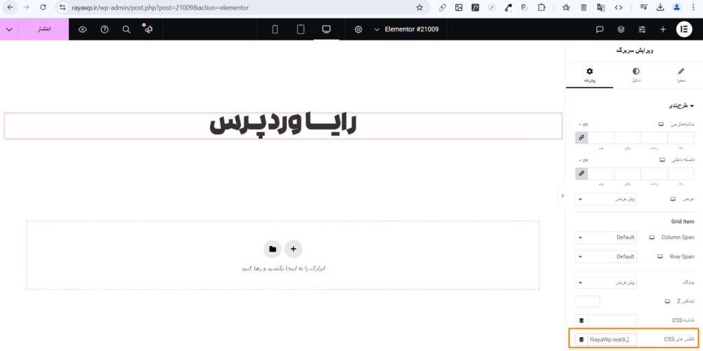The image size is (703, 351).
Task: Click the CSS ID input field
Action: [612, 321]
